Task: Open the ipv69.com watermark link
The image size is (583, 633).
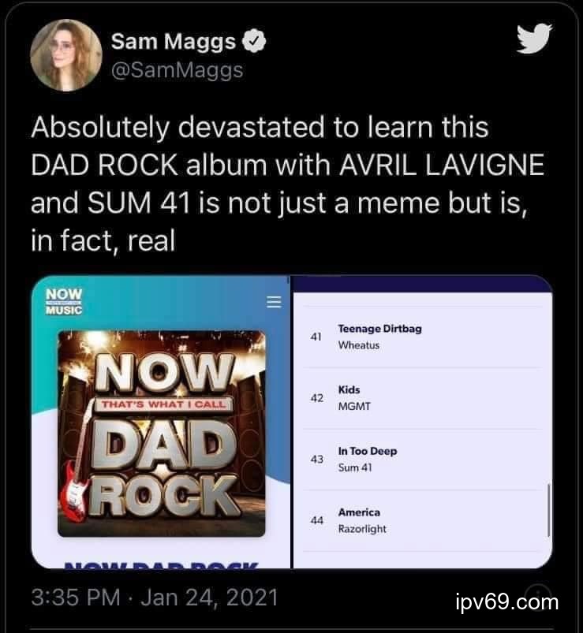Action: (507, 602)
